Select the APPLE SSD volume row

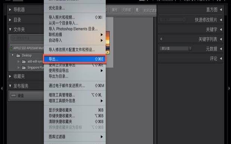click(26, 48)
